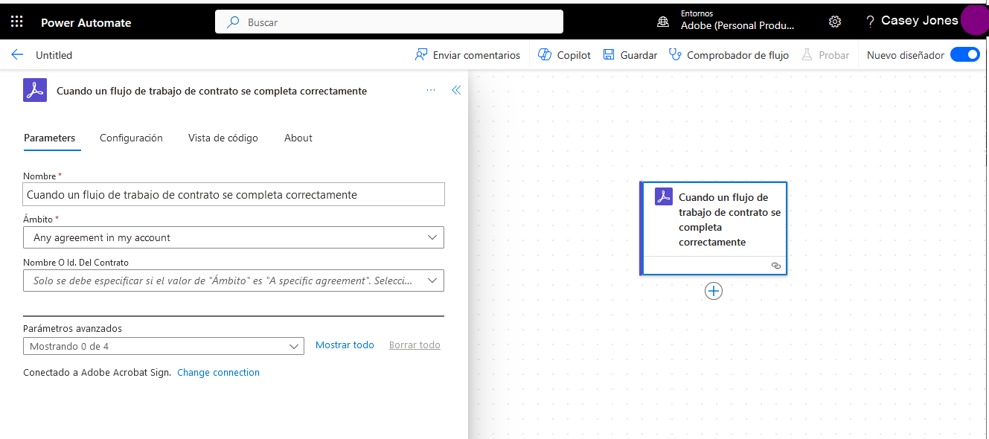Add a new step with the plus button
989x439 pixels.
[713, 291]
